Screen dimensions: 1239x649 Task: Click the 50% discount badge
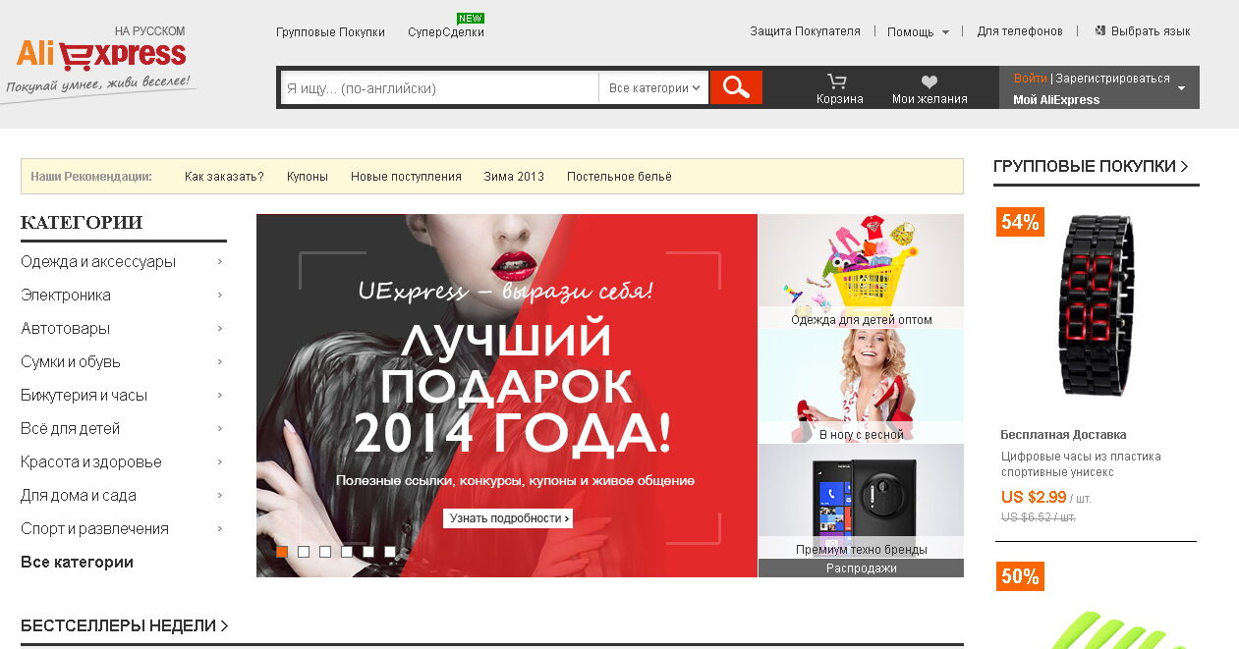[1020, 576]
